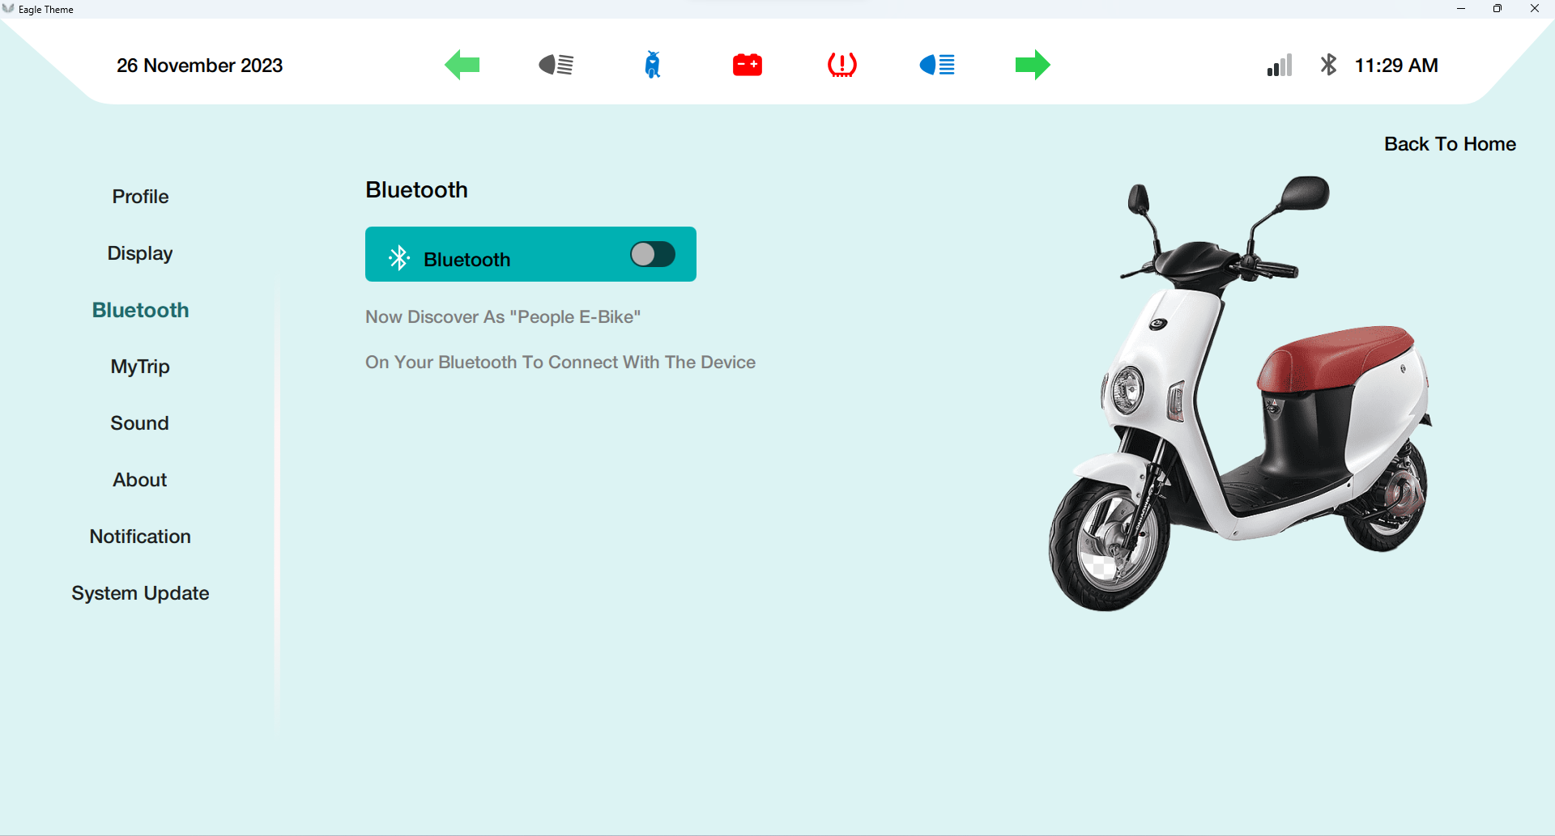
Task: Click the Bluetooth symbol inside the teal card
Action: 399,258
